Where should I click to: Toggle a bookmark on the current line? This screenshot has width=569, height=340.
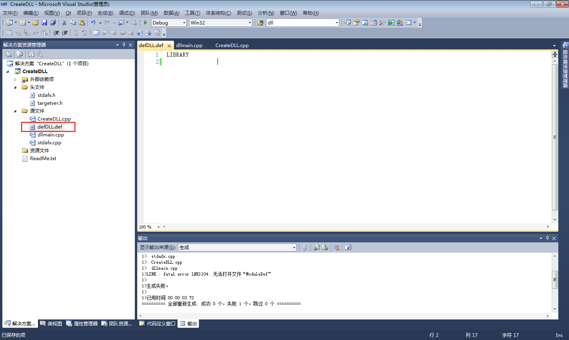coord(96,33)
